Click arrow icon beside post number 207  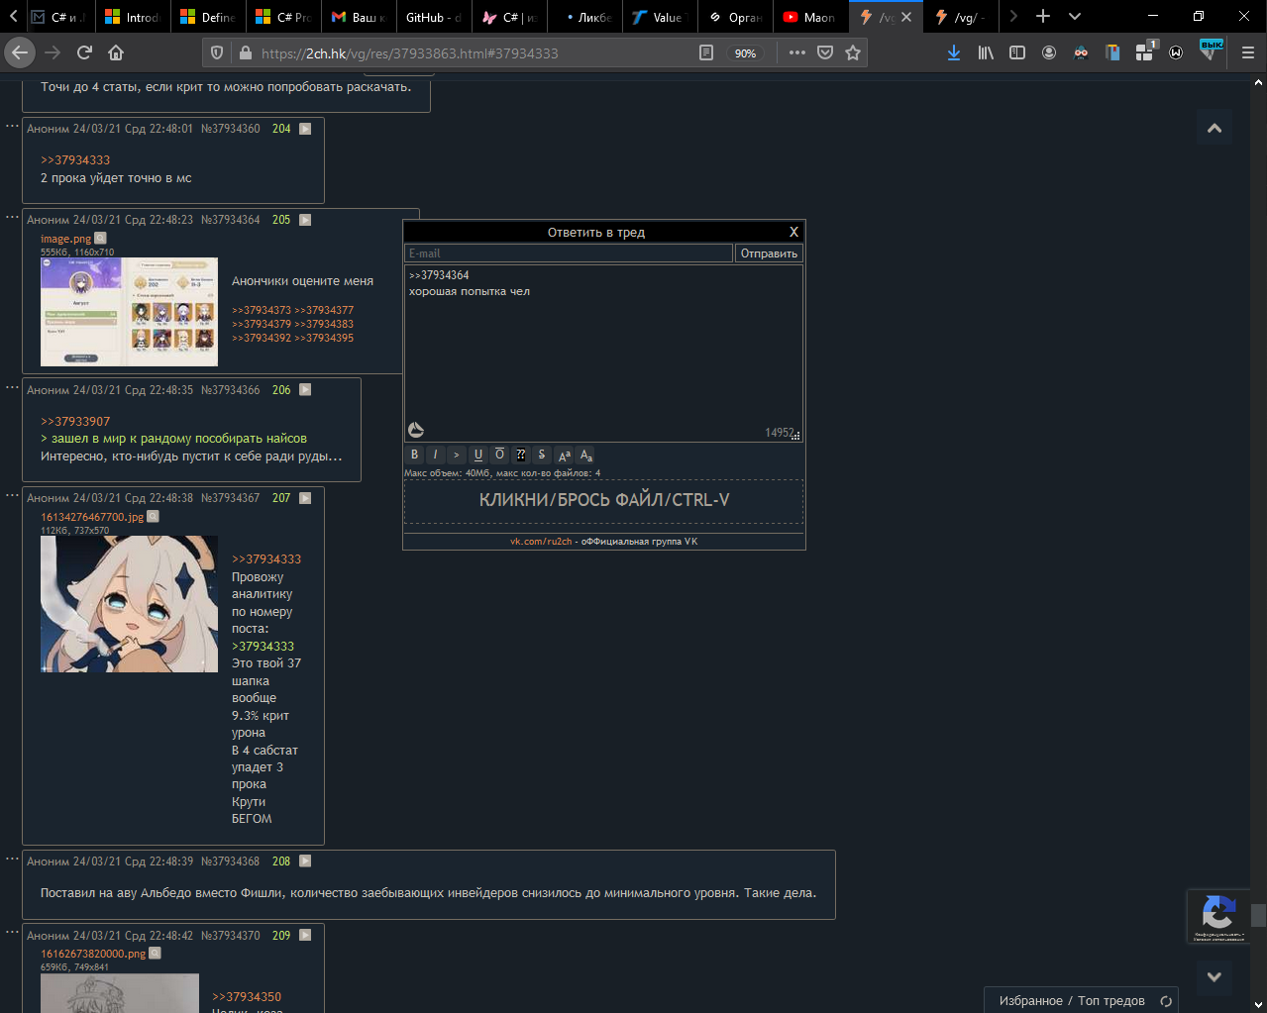[305, 498]
